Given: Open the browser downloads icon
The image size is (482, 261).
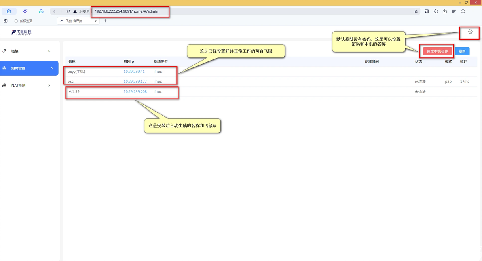Looking at the screenshot, I should 445,11.
